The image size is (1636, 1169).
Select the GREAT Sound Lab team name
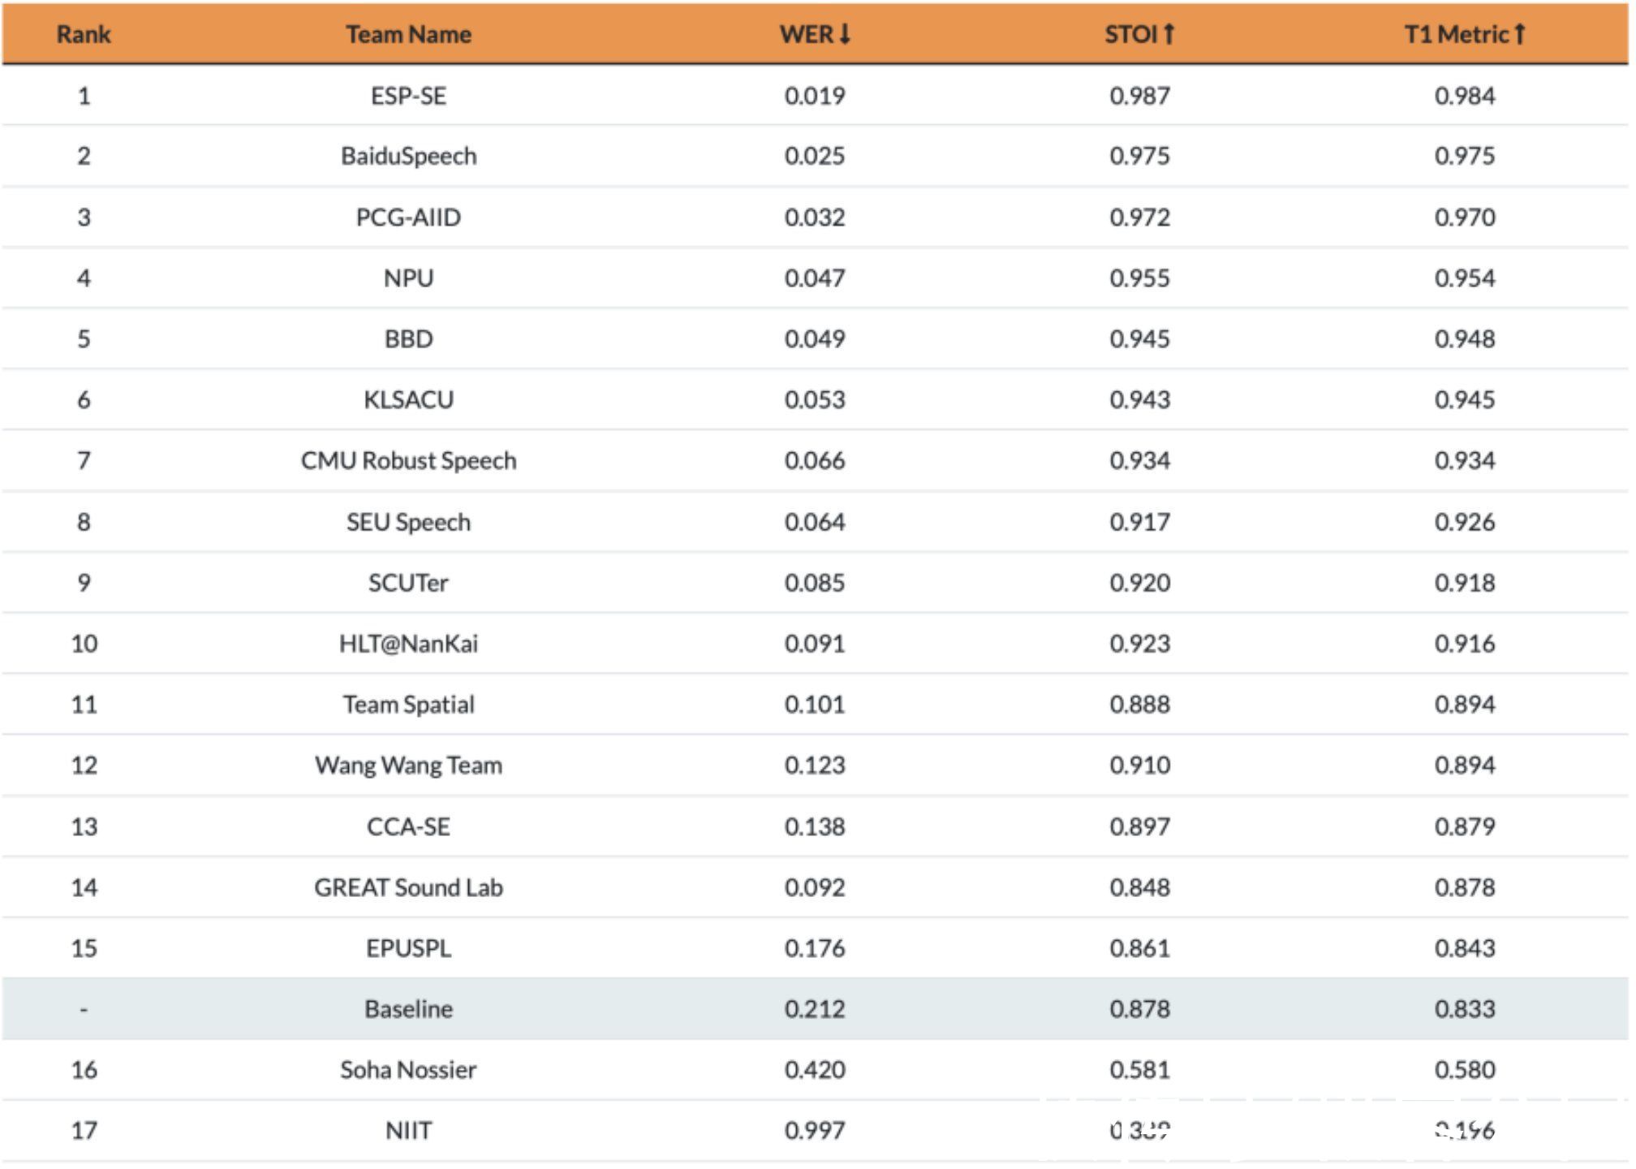click(x=409, y=887)
